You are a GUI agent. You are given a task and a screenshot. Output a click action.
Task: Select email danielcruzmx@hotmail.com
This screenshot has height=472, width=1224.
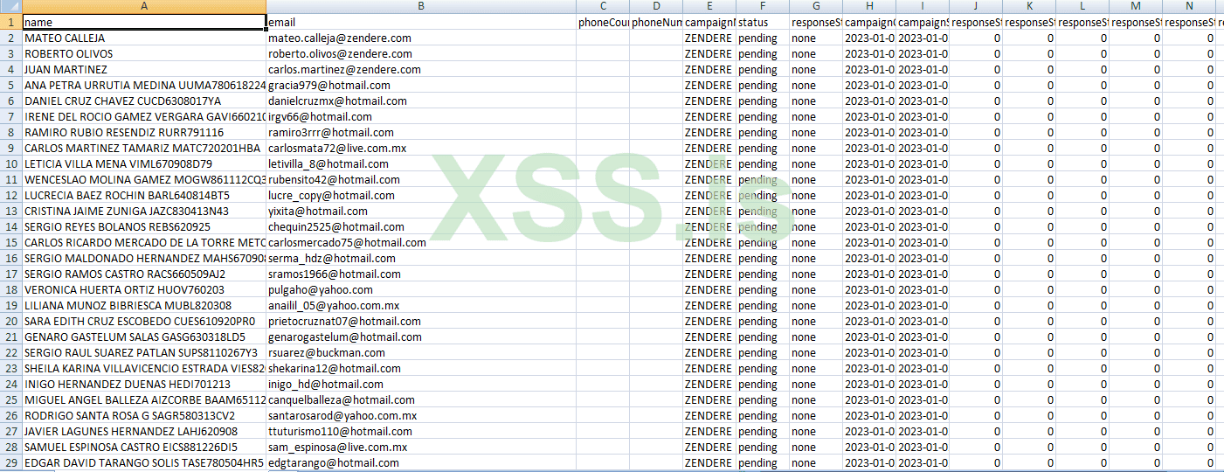point(421,101)
